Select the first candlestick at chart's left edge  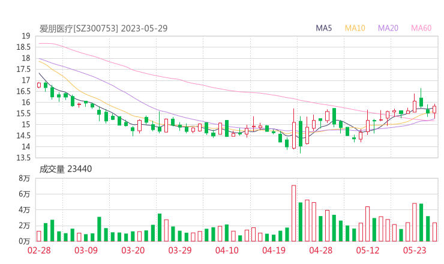[x=39, y=85]
